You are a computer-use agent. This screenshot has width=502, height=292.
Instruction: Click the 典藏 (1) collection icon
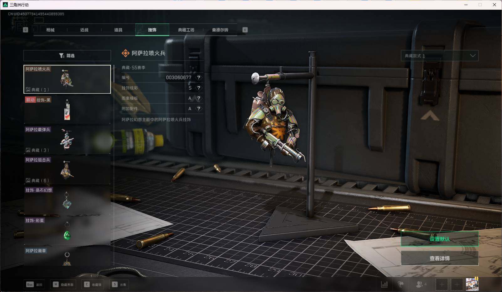tap(28, 90)
